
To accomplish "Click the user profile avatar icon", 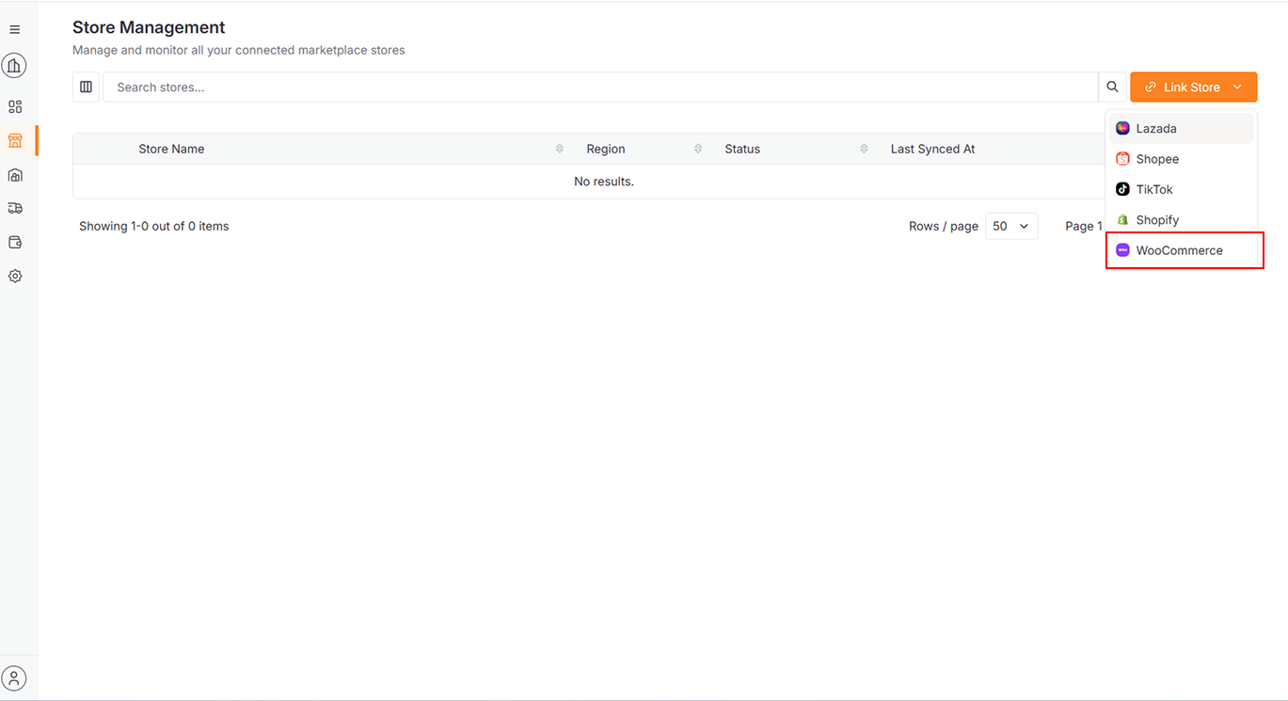I will click(15, 677).
